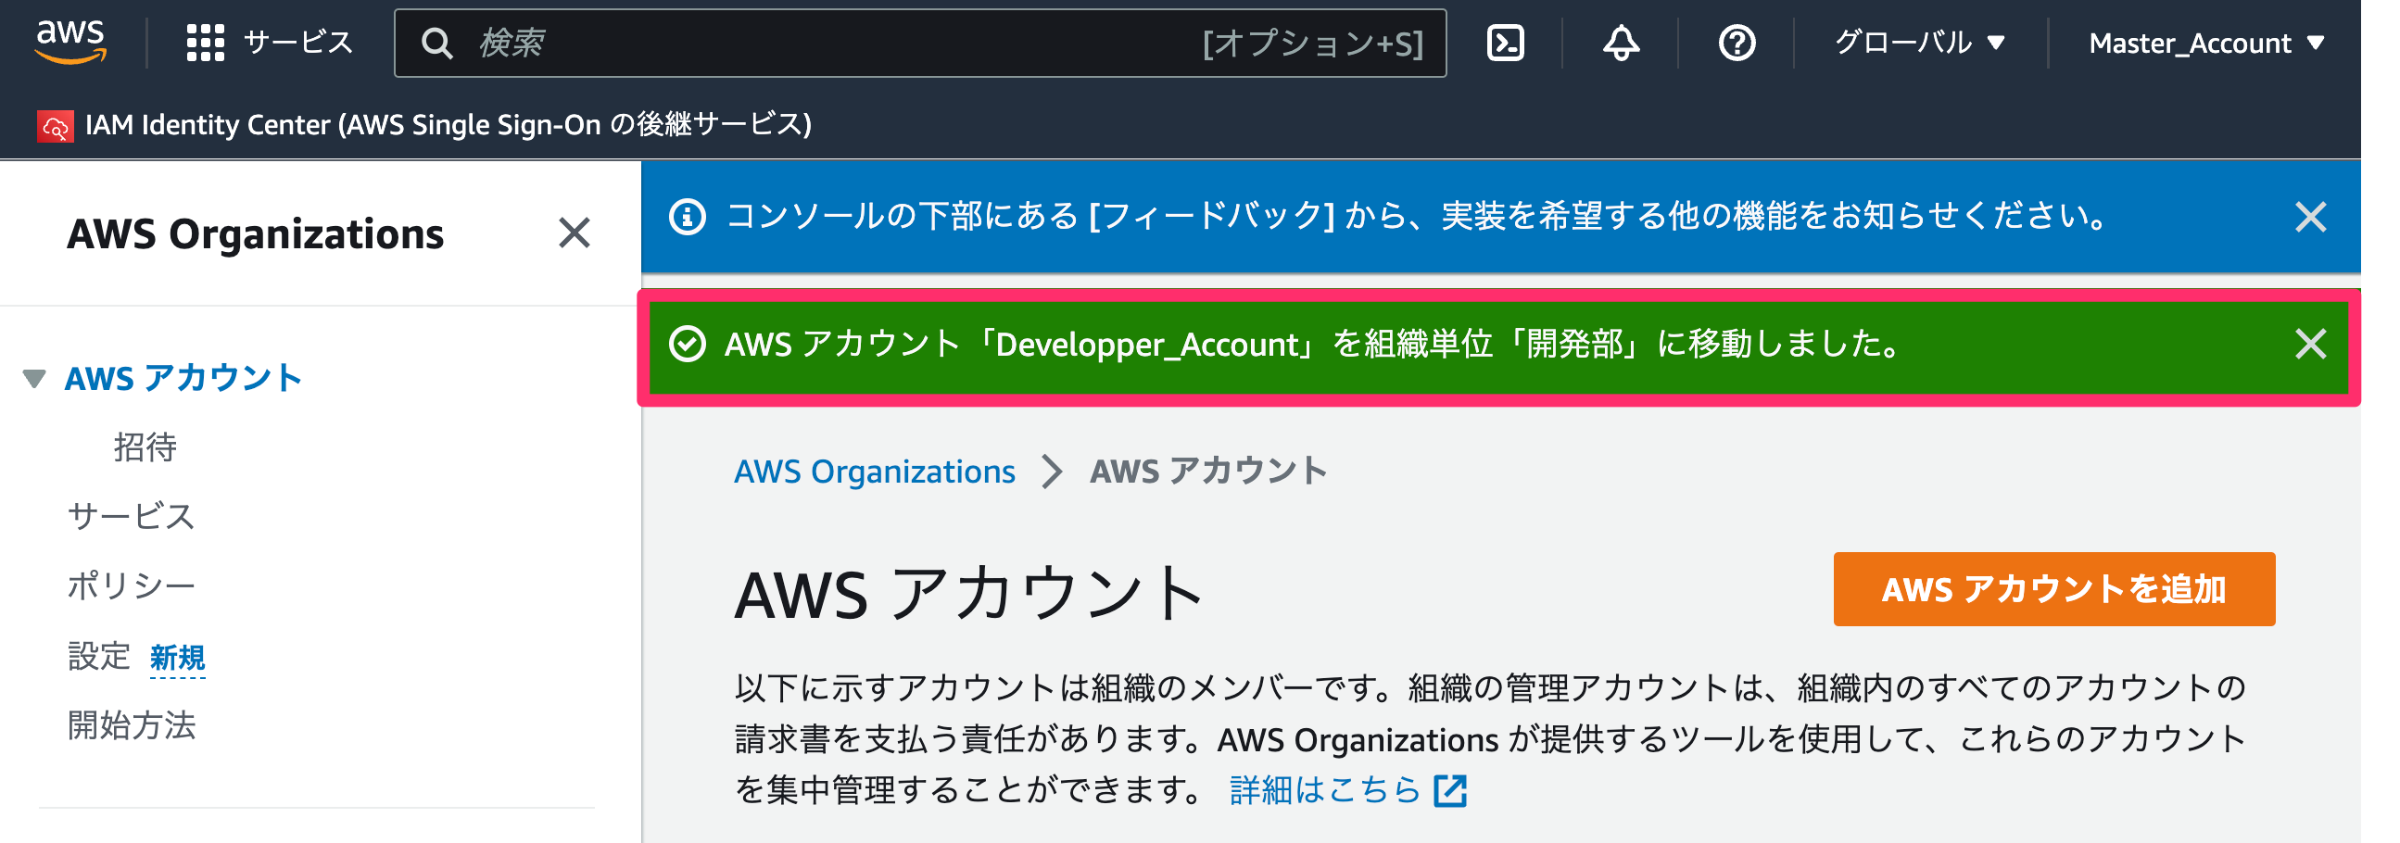Click AWS アカウント breadcrumb text
Image resolution: width=2400 pixels, height=843 pixels.
[1208, 472]
